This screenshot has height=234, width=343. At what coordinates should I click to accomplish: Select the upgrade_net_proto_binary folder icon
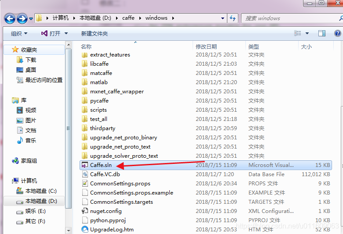click(85, 138)
